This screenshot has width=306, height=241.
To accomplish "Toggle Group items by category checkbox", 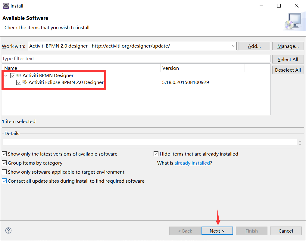I will (x=4, y=163).
